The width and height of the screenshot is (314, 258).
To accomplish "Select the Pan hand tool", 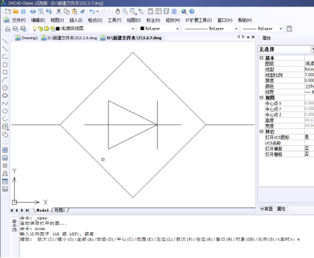I will point(118,11).
